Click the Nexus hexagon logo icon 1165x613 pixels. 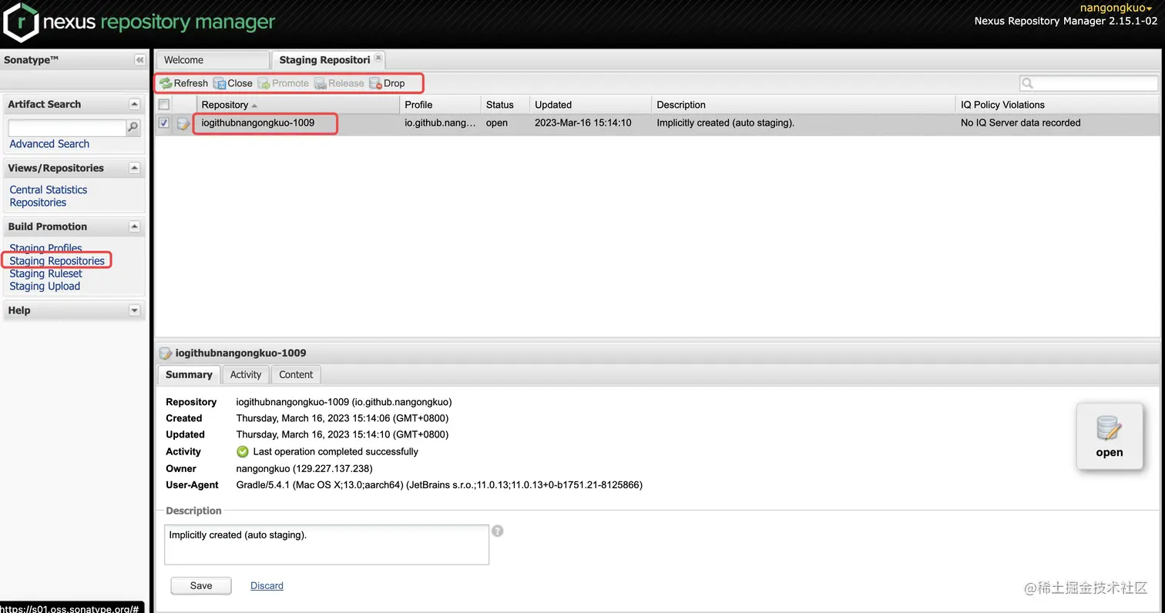21,22
